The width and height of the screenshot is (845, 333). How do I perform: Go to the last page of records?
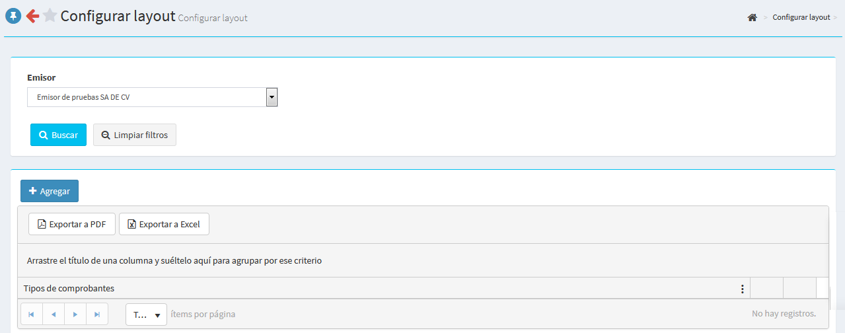click(x=97, y=314)
